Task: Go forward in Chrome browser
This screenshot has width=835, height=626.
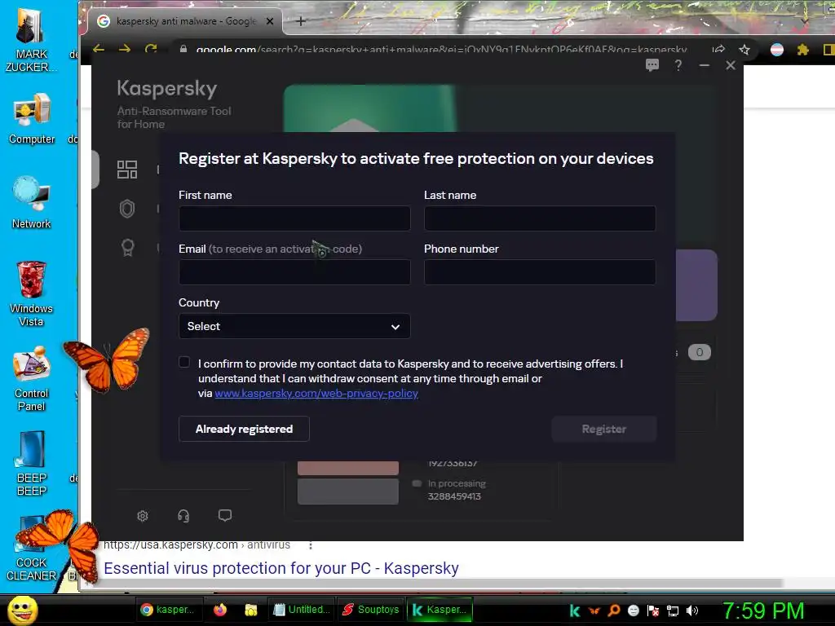Action: point(125,49)
